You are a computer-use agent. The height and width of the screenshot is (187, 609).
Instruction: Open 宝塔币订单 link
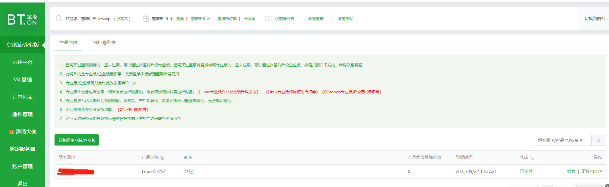point(227,19)
